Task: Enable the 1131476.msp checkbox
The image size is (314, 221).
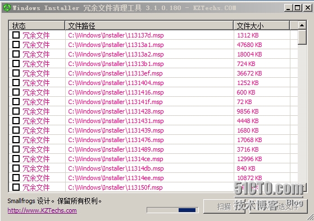Action: point(16,140)
